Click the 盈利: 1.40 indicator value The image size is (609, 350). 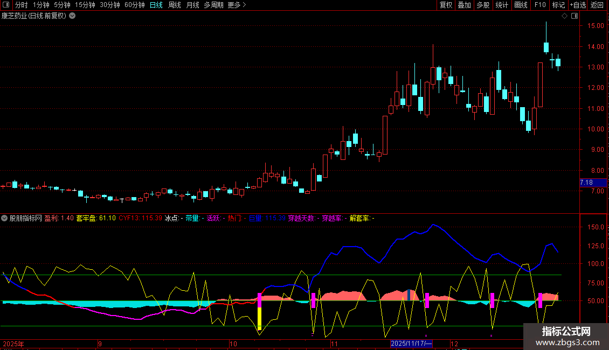pos(59,218)
